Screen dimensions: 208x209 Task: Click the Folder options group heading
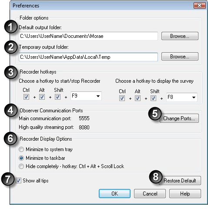[34, 18]
